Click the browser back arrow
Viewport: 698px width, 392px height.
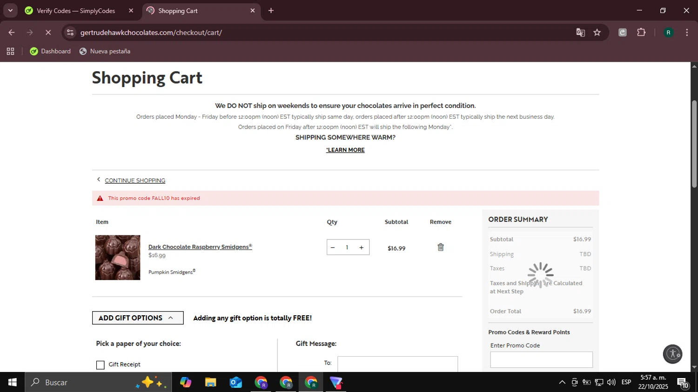12,33
